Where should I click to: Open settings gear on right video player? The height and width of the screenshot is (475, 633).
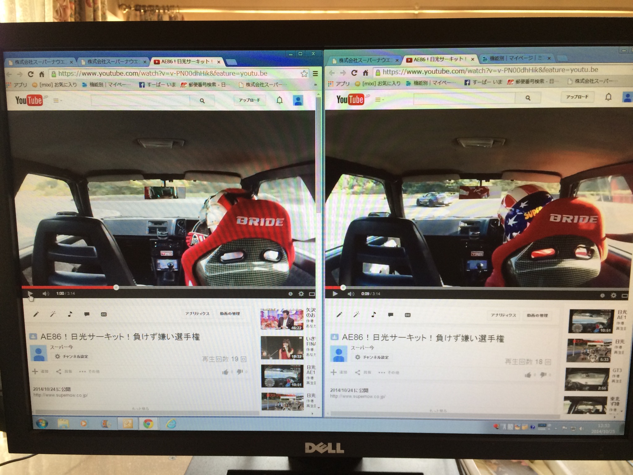click(x=614, y=295)
